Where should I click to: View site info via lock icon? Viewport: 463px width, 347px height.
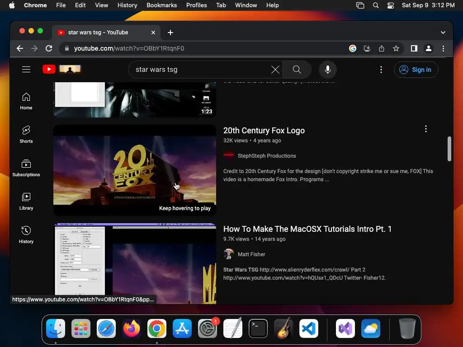(x=67, y=48)
